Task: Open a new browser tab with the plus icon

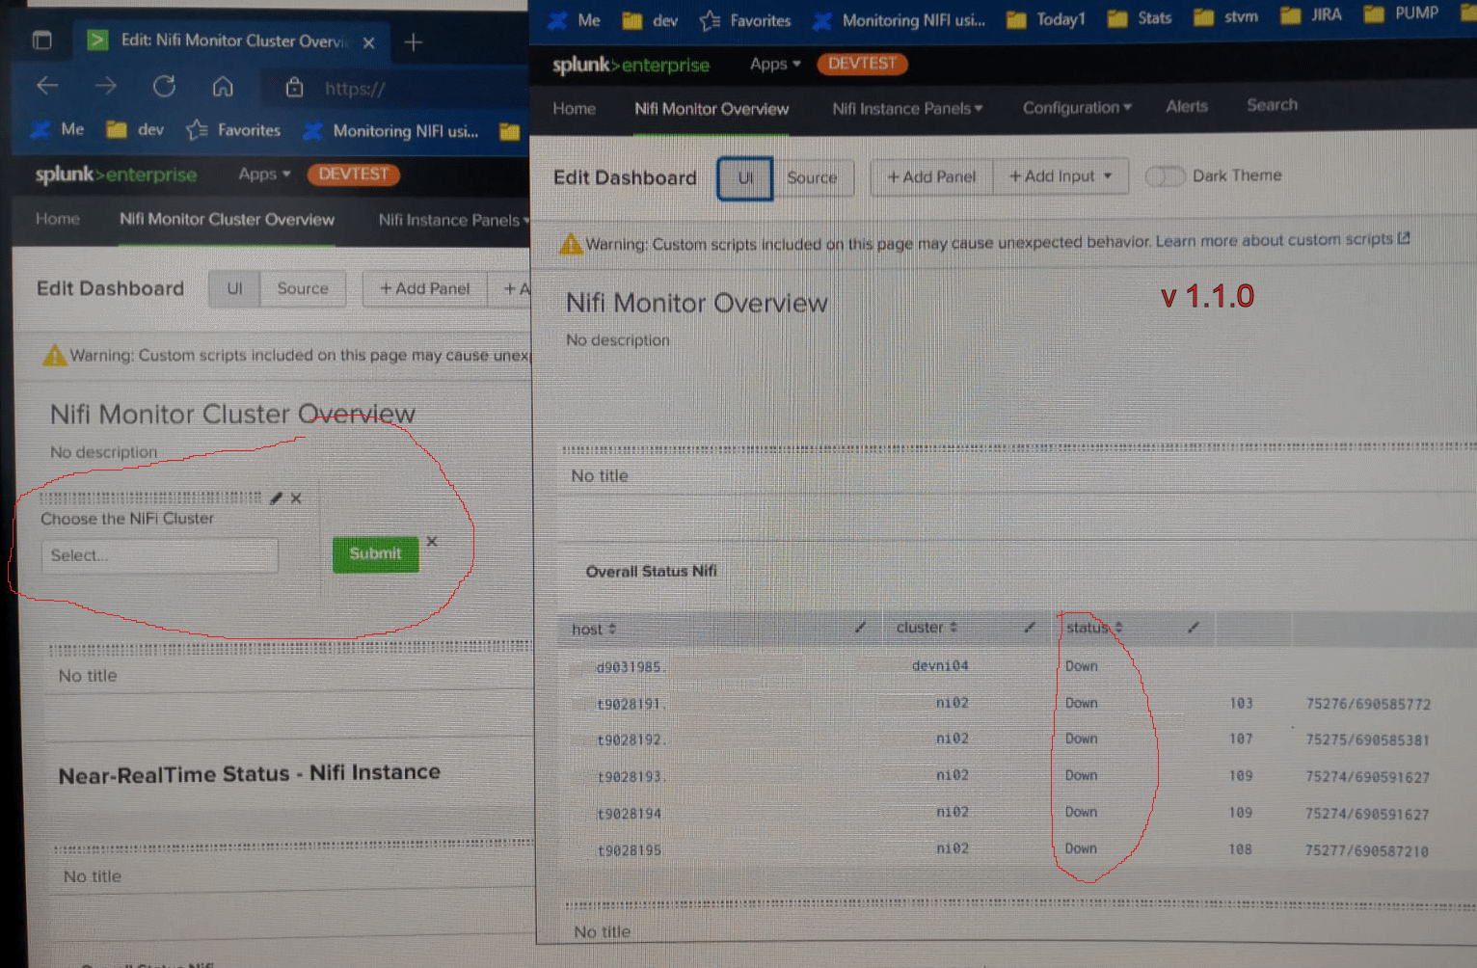Action: tap(413, 40)
